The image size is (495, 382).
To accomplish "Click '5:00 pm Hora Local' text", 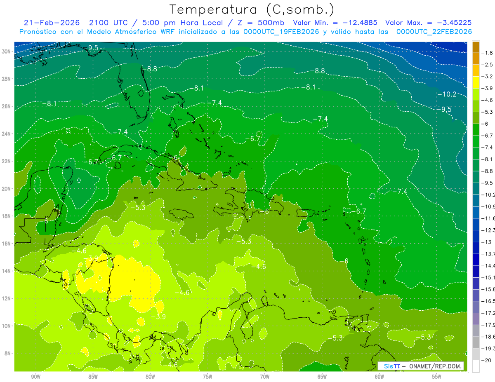I will coord(182,23).
